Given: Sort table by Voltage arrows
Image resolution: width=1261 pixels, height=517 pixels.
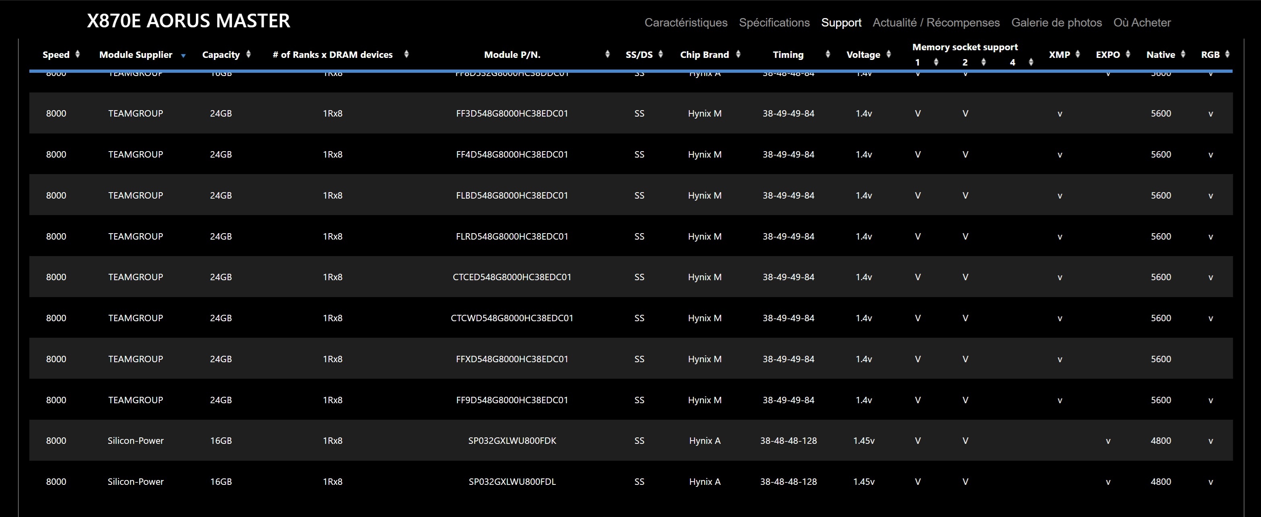Looking at the screenshot, I should click(x=889, y=54).
